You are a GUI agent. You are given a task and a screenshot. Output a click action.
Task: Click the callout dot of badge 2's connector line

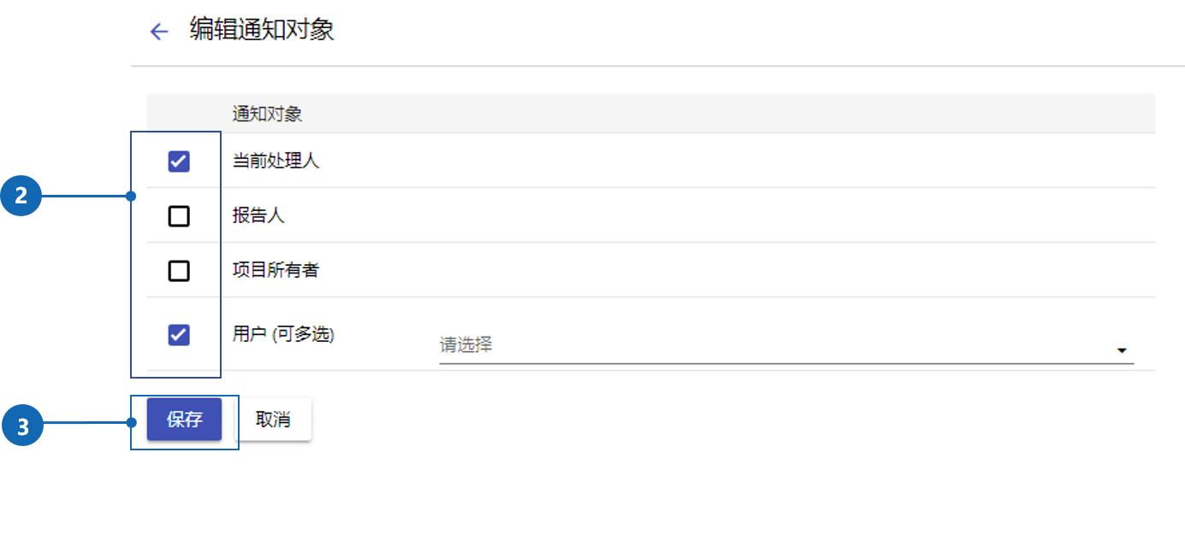click(131, 197)
